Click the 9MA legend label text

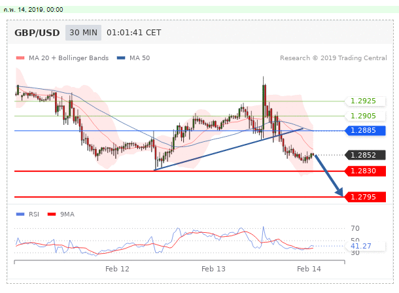coord(67,214)
